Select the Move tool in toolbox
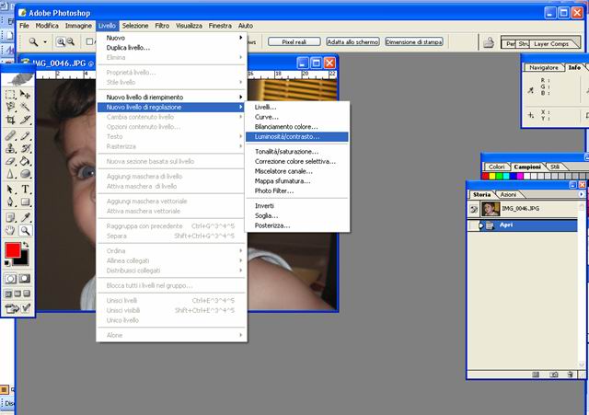 [26, 94]
